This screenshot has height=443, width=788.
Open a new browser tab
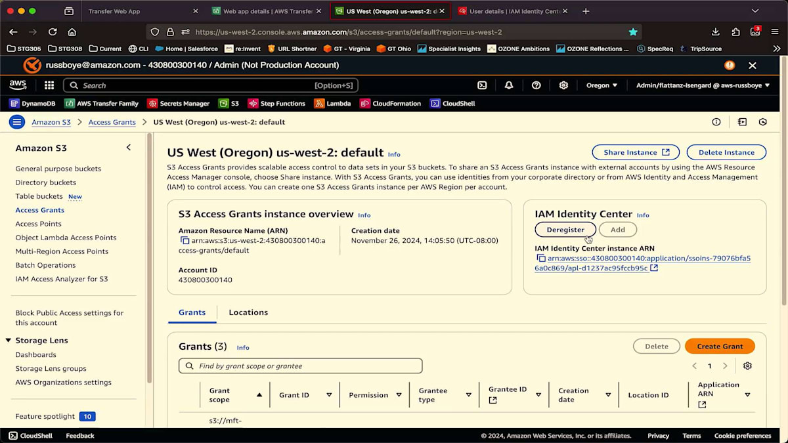pyautogui.click(x=586, y=11)
